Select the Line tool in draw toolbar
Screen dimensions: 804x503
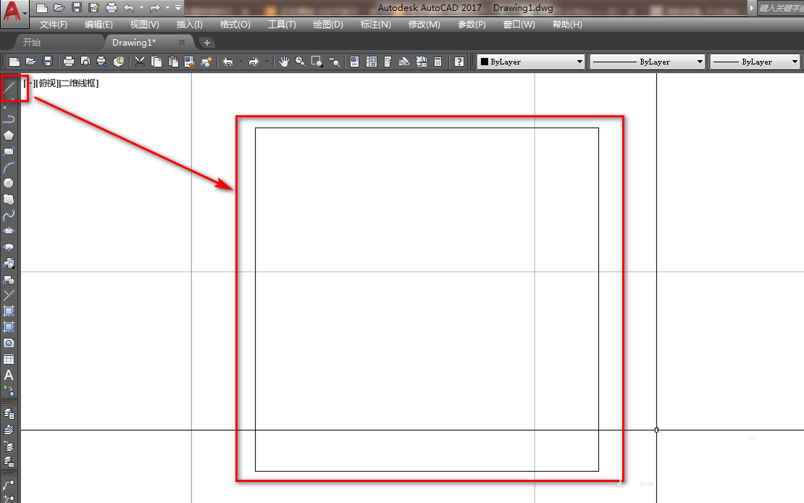[9, 87]
